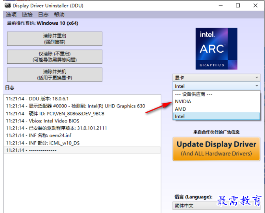
Task: Open the 选项 menu
Action: point(11,15)
